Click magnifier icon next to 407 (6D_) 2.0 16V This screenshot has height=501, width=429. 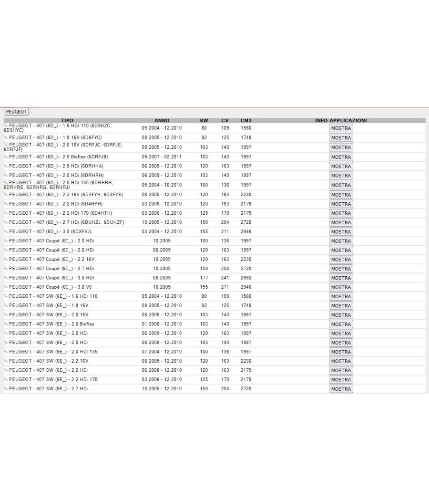point(6,145)
